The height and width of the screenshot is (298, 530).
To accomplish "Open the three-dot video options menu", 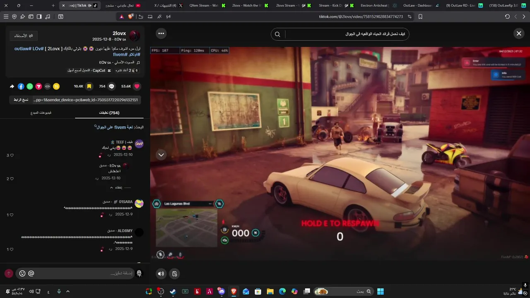I will pyautogui.click(x=161, y=34).
